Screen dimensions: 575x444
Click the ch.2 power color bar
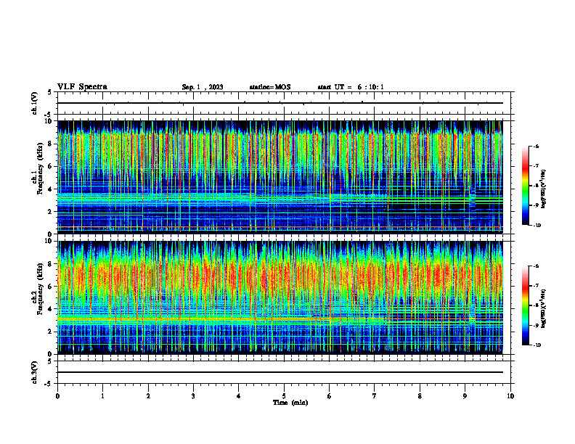point(526,305)
